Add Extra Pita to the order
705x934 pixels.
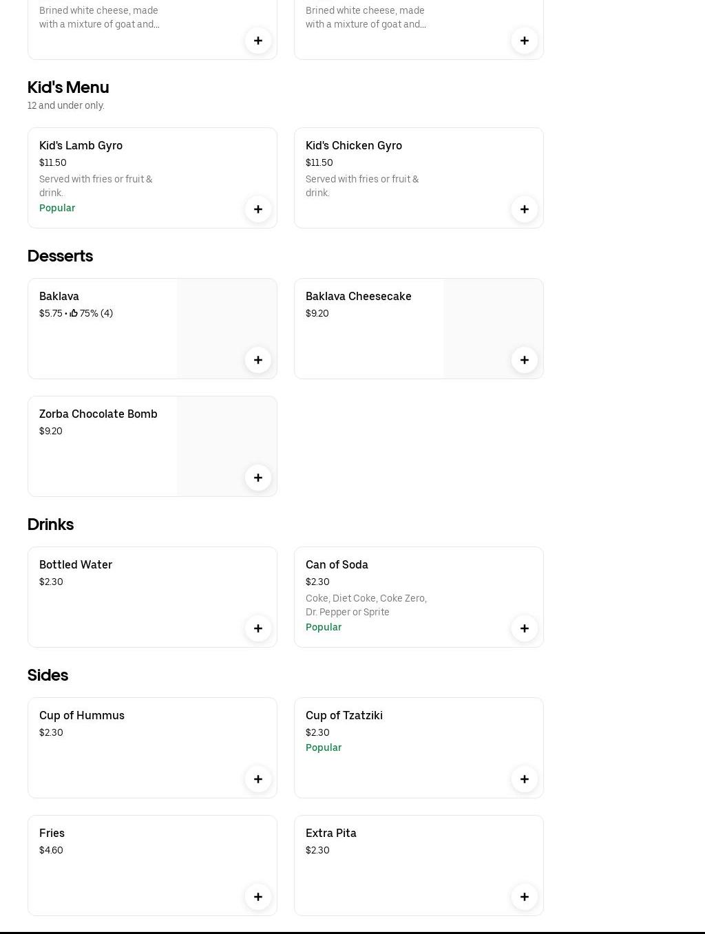click(524, 897)
